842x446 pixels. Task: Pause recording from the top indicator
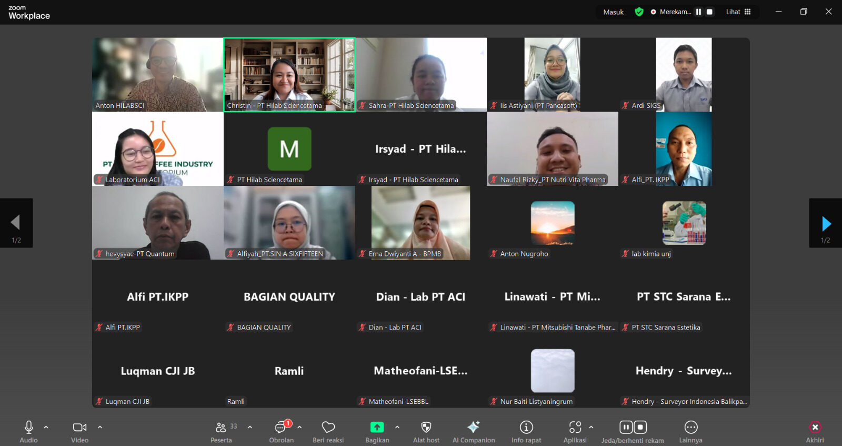(698, 12)
